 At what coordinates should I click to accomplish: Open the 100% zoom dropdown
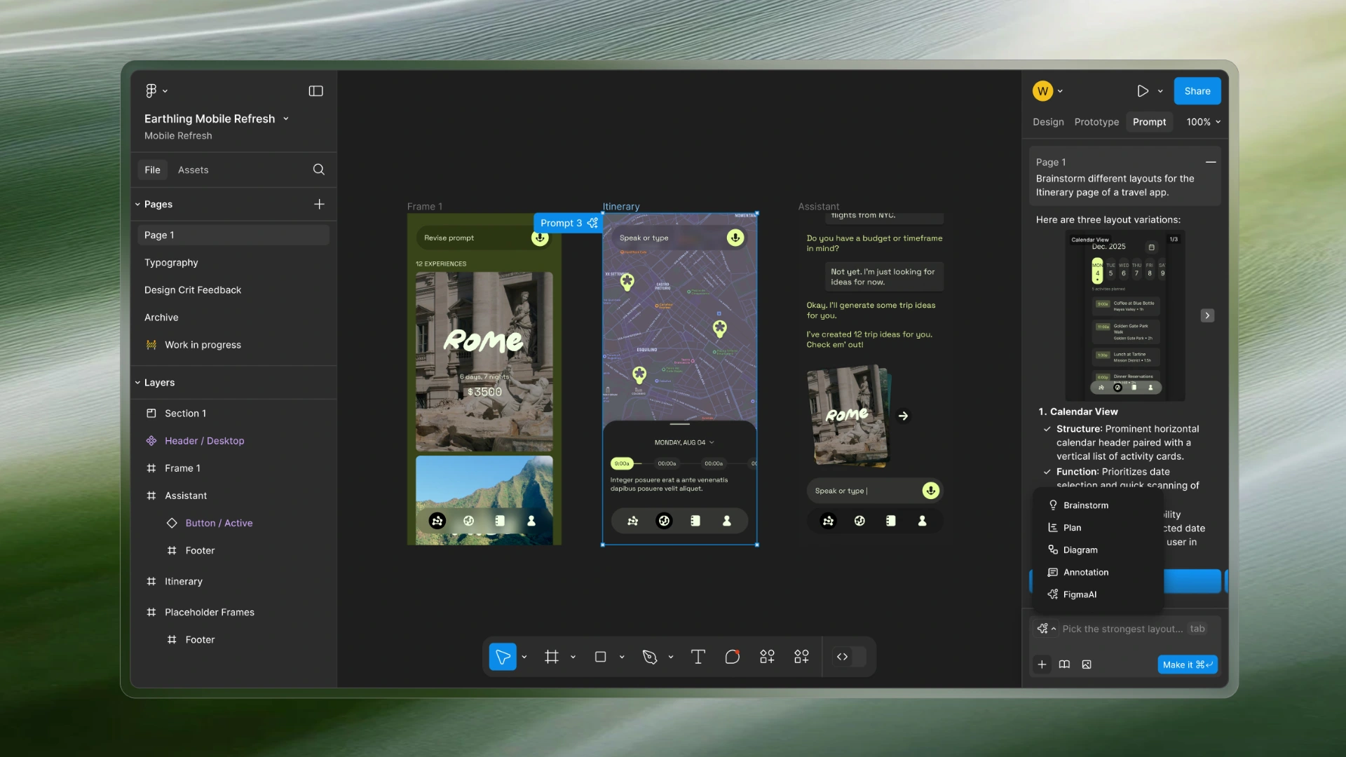(x=1204, y=122)
